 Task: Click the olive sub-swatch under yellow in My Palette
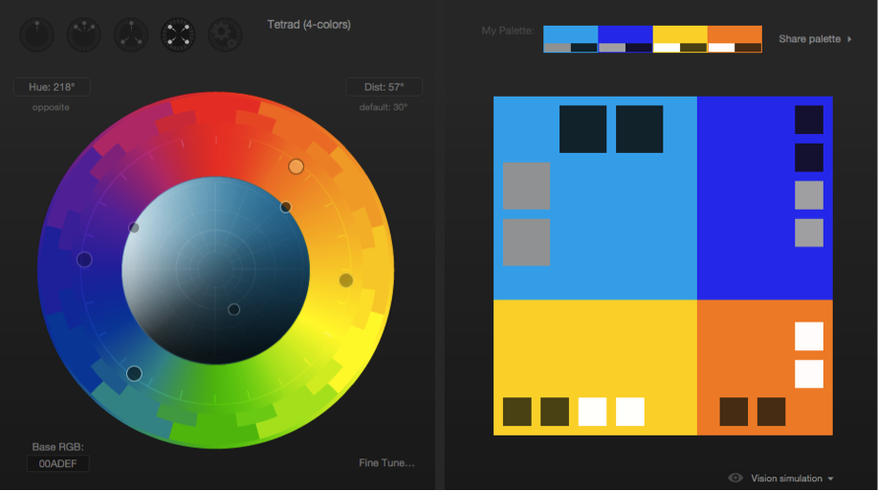(693, 48)
